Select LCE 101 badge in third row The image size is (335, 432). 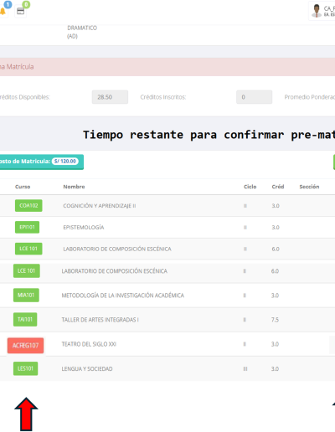pyautogui.click(x=28, y=249)
